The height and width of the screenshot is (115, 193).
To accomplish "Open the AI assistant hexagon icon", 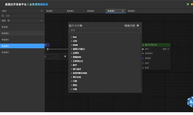I will tap(190, 102).
